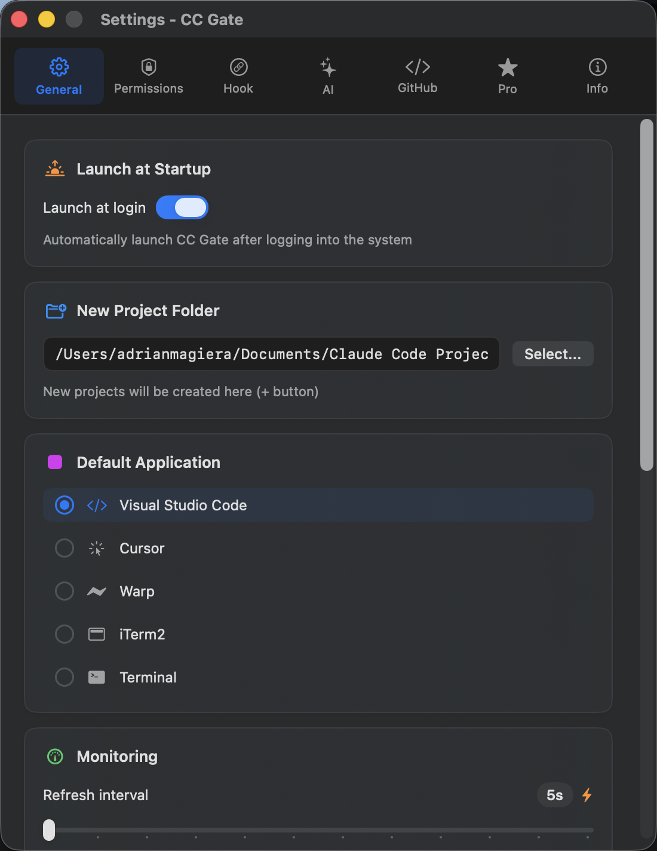The width and height of the screenshot is (657, 851).
Task: Disable Launch at login
Action: (182, 207)
